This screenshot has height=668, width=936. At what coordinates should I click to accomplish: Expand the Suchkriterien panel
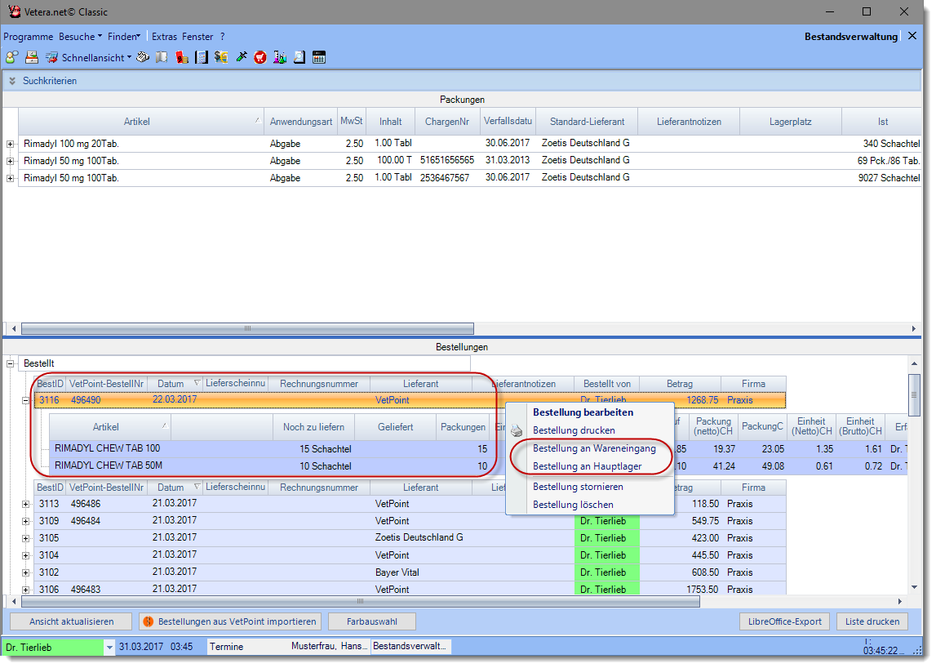tap(12, 81)
